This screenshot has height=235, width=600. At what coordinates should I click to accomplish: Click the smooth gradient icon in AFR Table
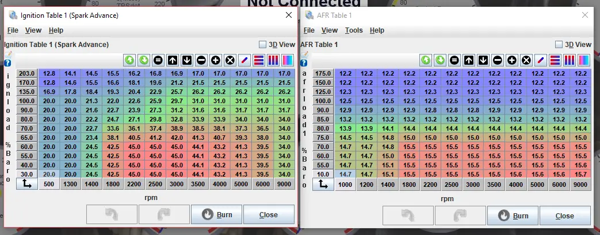pyautogui.click(x=583, y=60)
